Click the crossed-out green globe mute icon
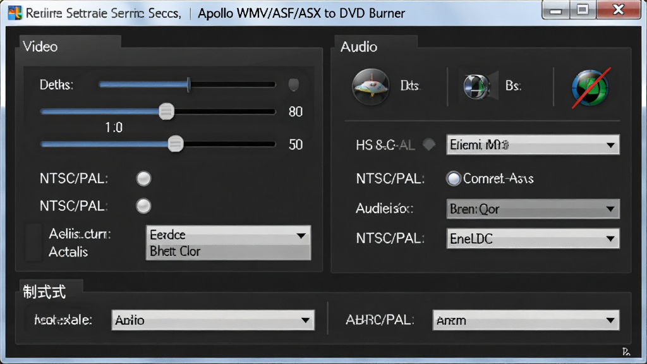The width and height of the screenshot is (647, 364). pyautogui.click(x=590, y=88)
